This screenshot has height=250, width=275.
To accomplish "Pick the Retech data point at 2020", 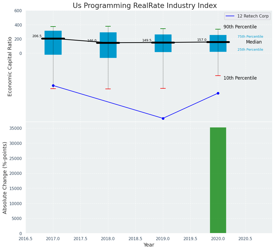I will [218, 93].
